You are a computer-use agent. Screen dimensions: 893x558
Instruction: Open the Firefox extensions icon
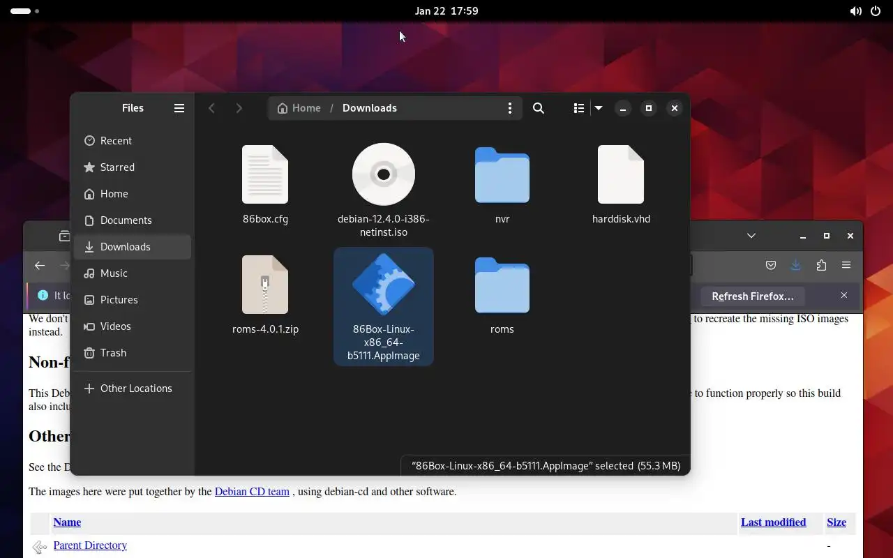(821, 265)
